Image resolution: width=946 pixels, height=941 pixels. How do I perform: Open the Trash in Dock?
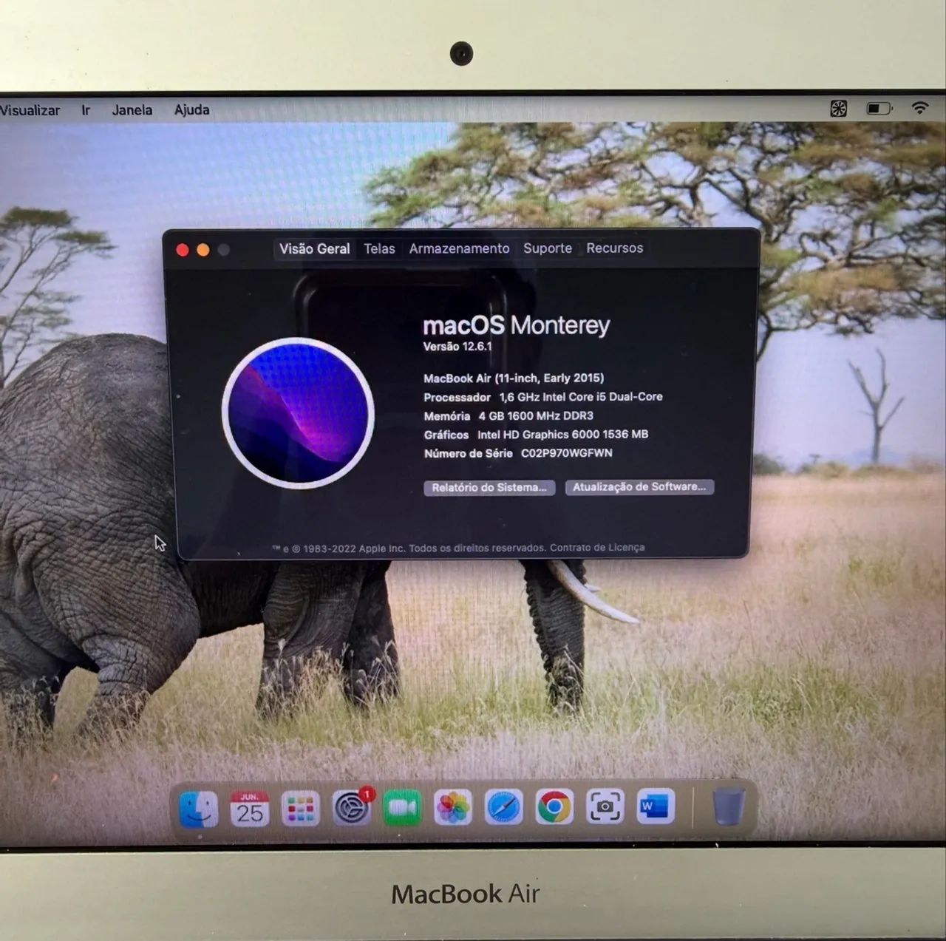(x=729, y=806)
